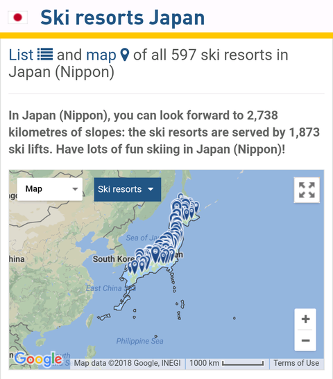
Task: Toggle fullscreen map view
Action: point(307,190)
